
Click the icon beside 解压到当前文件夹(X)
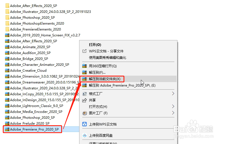(x=85, y=79)
